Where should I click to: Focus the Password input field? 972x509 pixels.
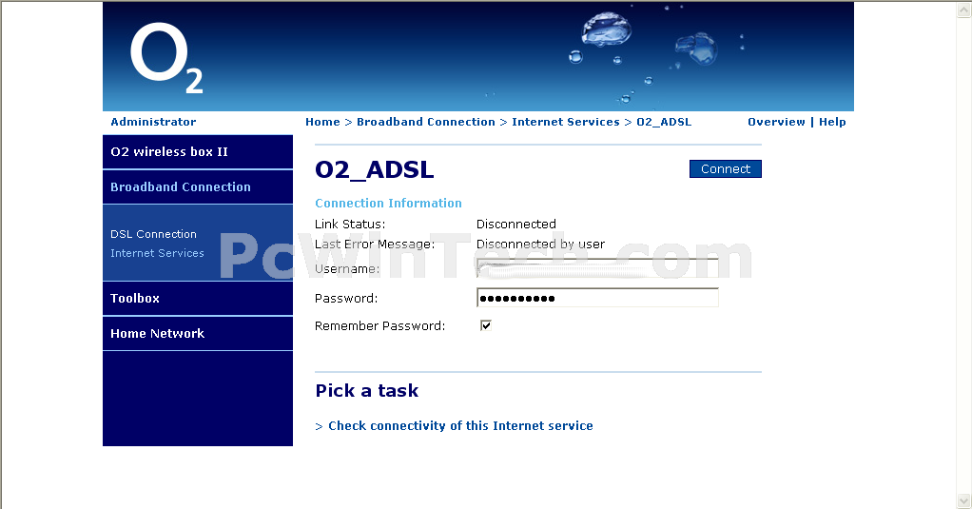coord(597,298)
